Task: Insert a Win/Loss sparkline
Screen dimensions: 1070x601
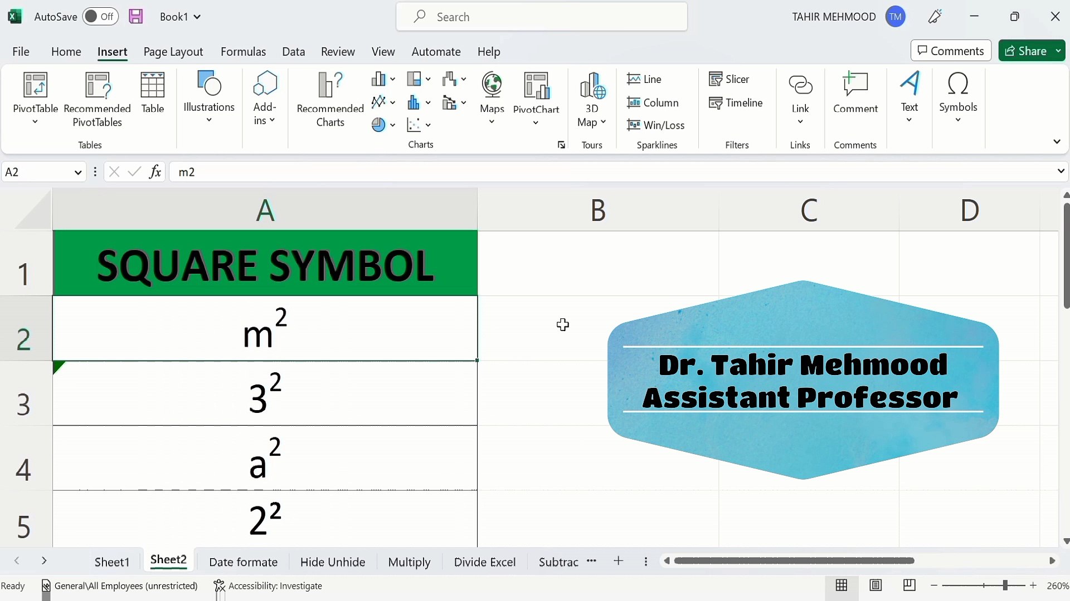Action: [x=656, y=125]
